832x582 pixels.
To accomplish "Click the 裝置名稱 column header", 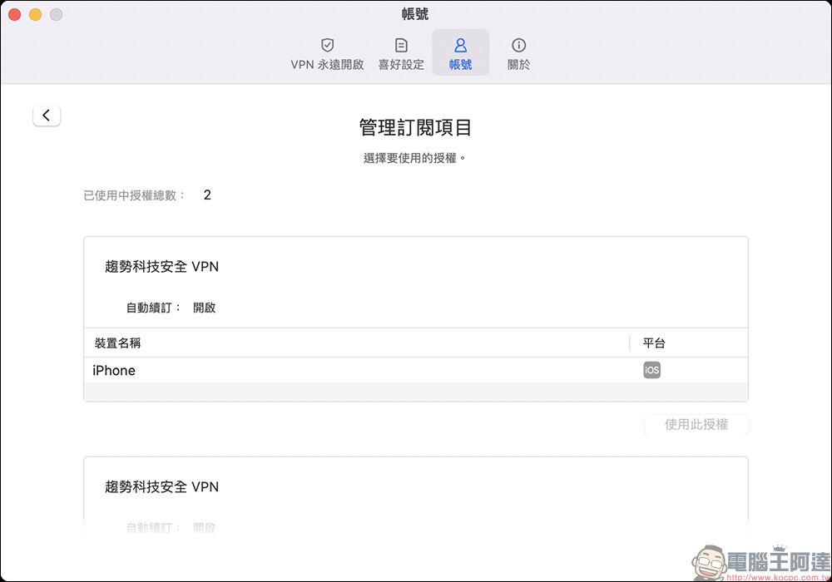I will (x=118, y=343).
